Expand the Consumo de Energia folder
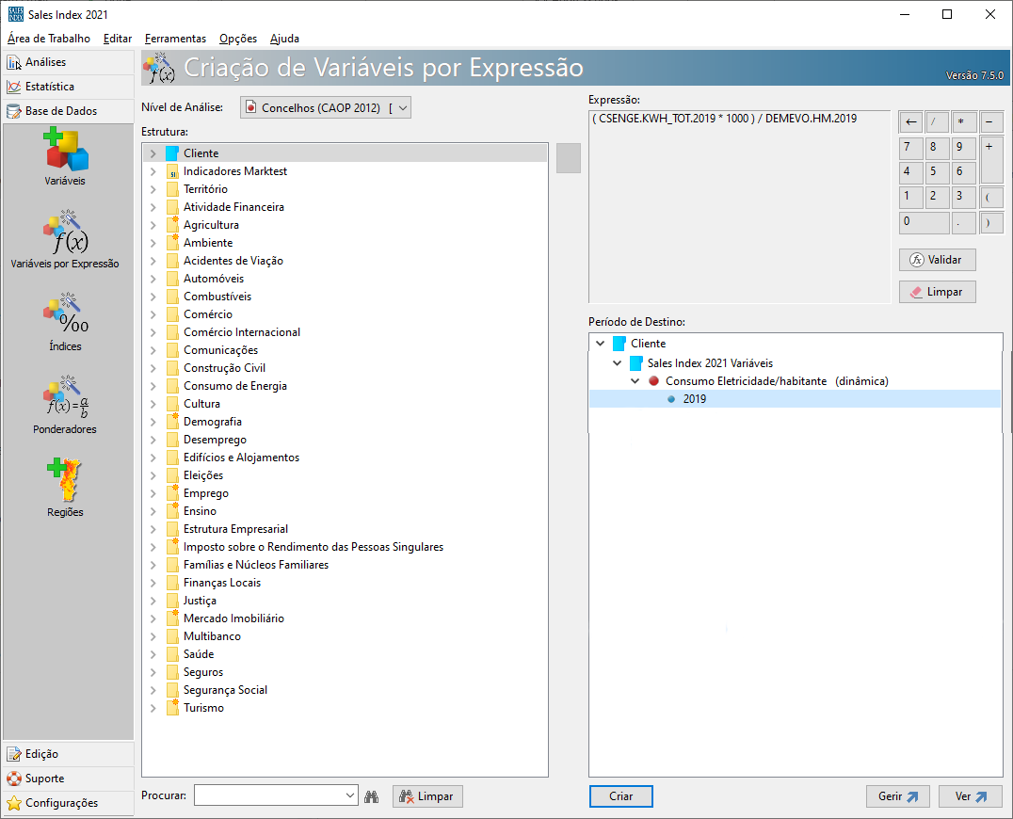 point(153,386)
